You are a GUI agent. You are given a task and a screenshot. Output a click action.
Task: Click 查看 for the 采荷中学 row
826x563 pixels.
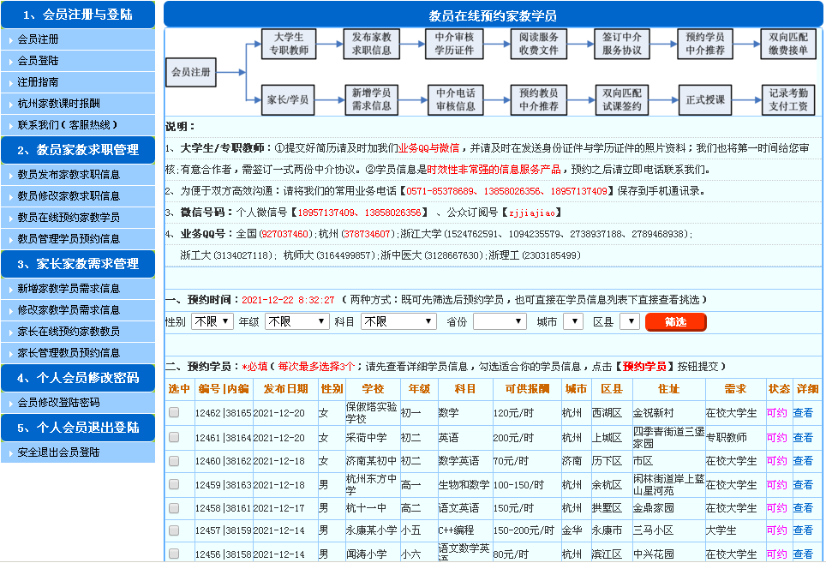pyautogui.click(x=803, y=437)
